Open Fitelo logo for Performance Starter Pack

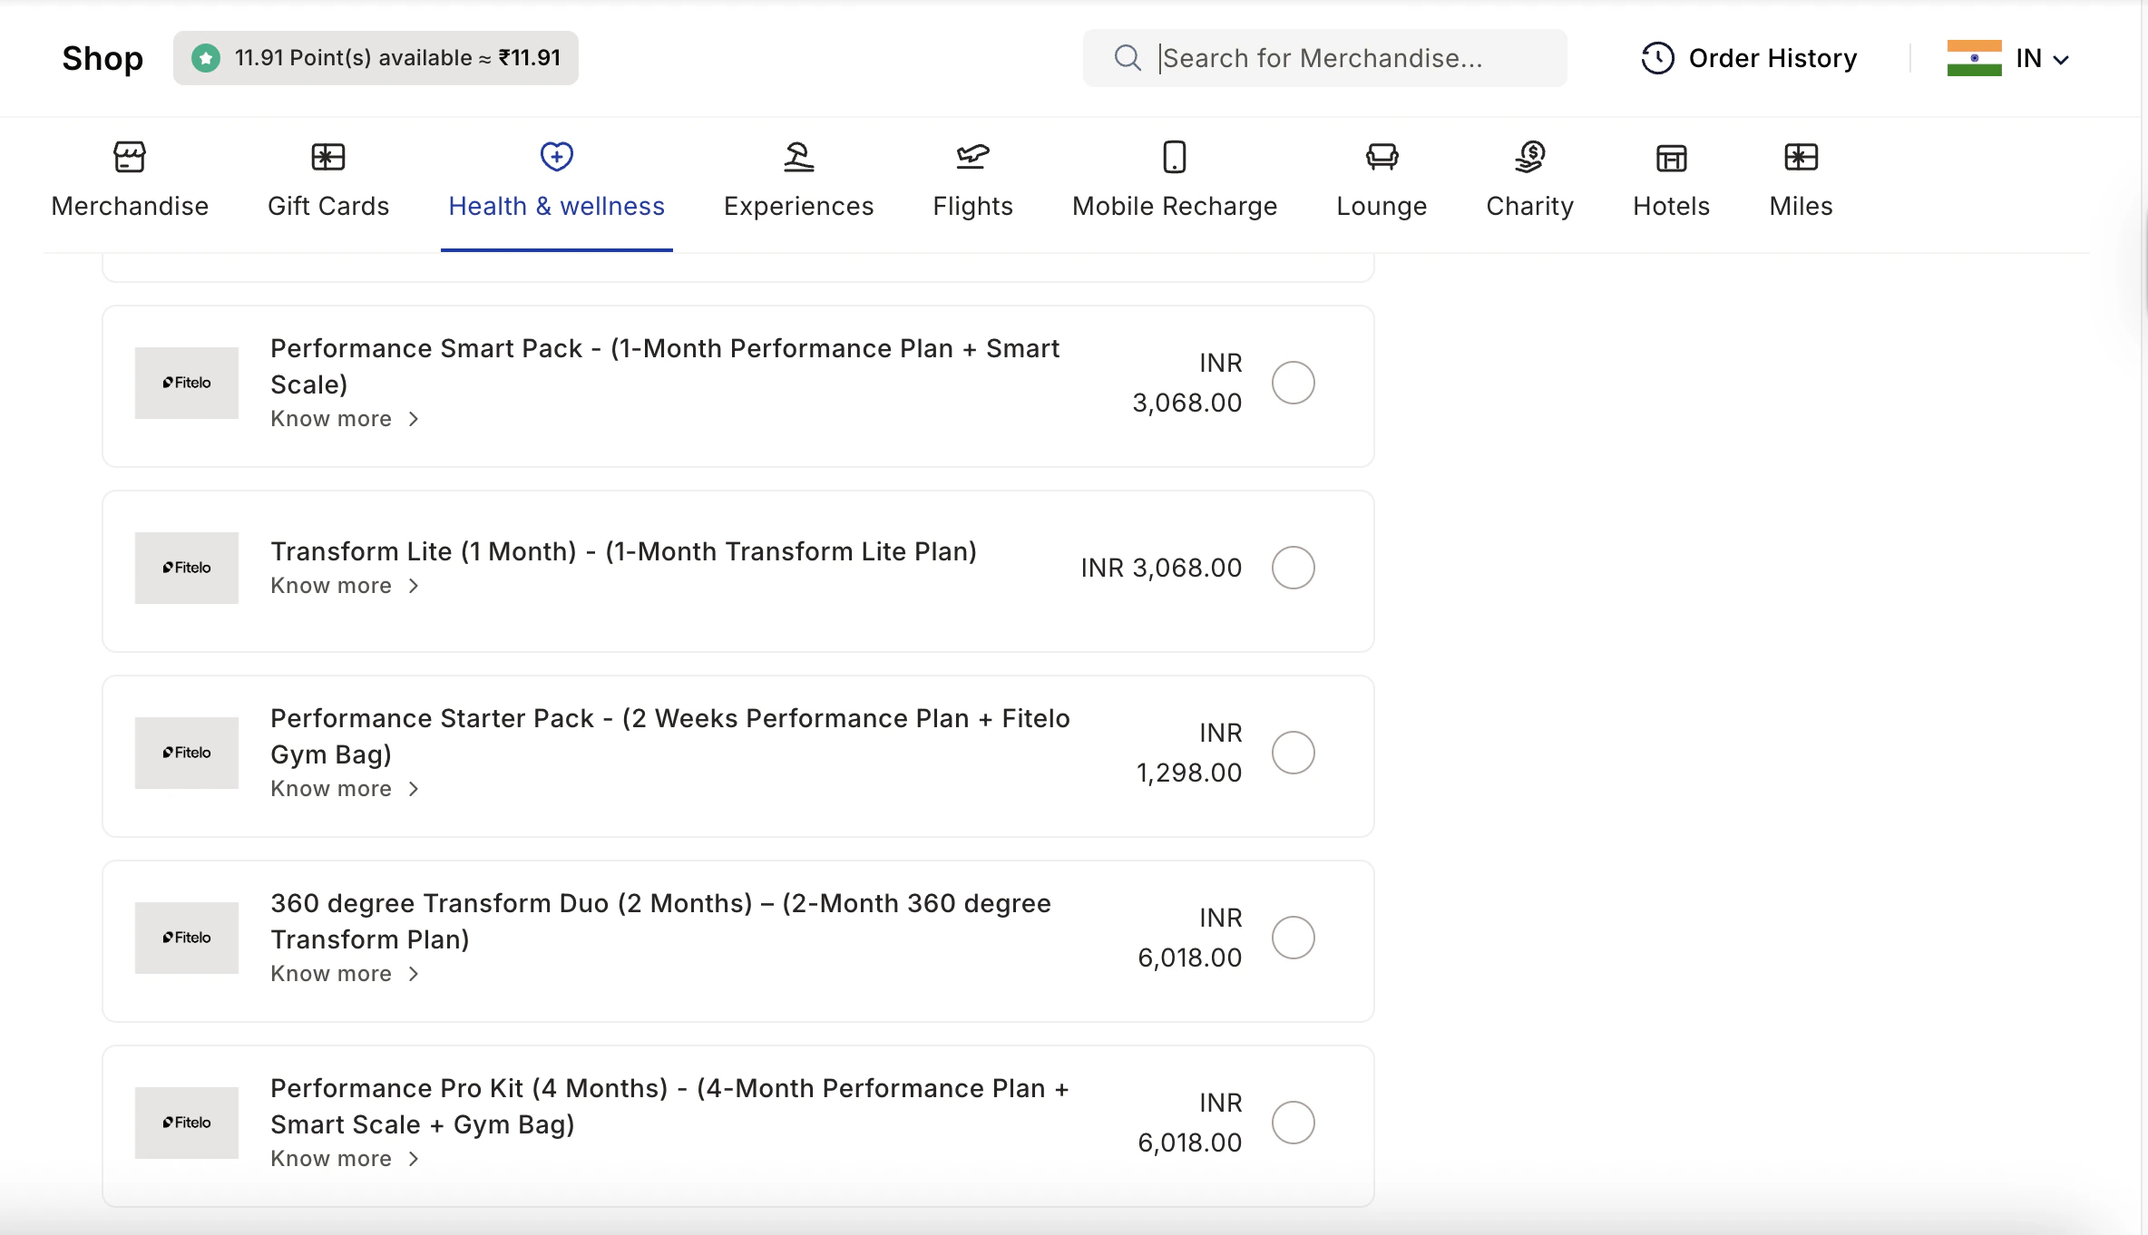point(187,753)
